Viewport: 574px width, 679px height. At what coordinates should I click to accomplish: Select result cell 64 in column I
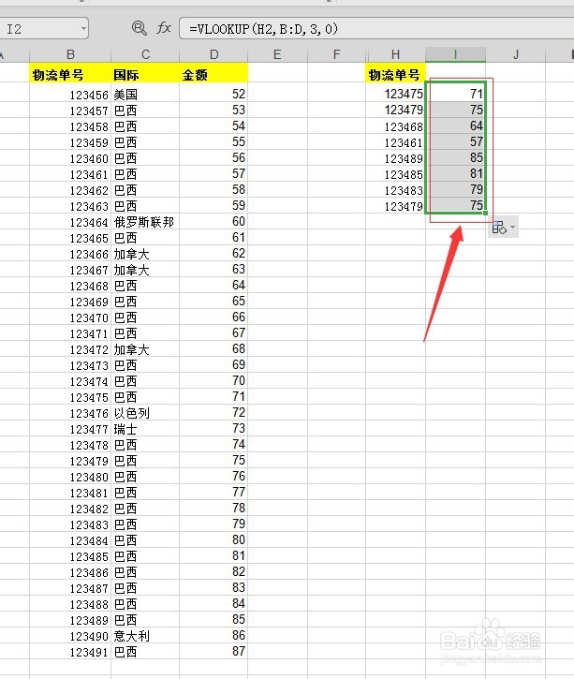point(455,126)
